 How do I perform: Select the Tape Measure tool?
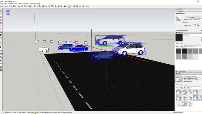click(x=34, y=6)
